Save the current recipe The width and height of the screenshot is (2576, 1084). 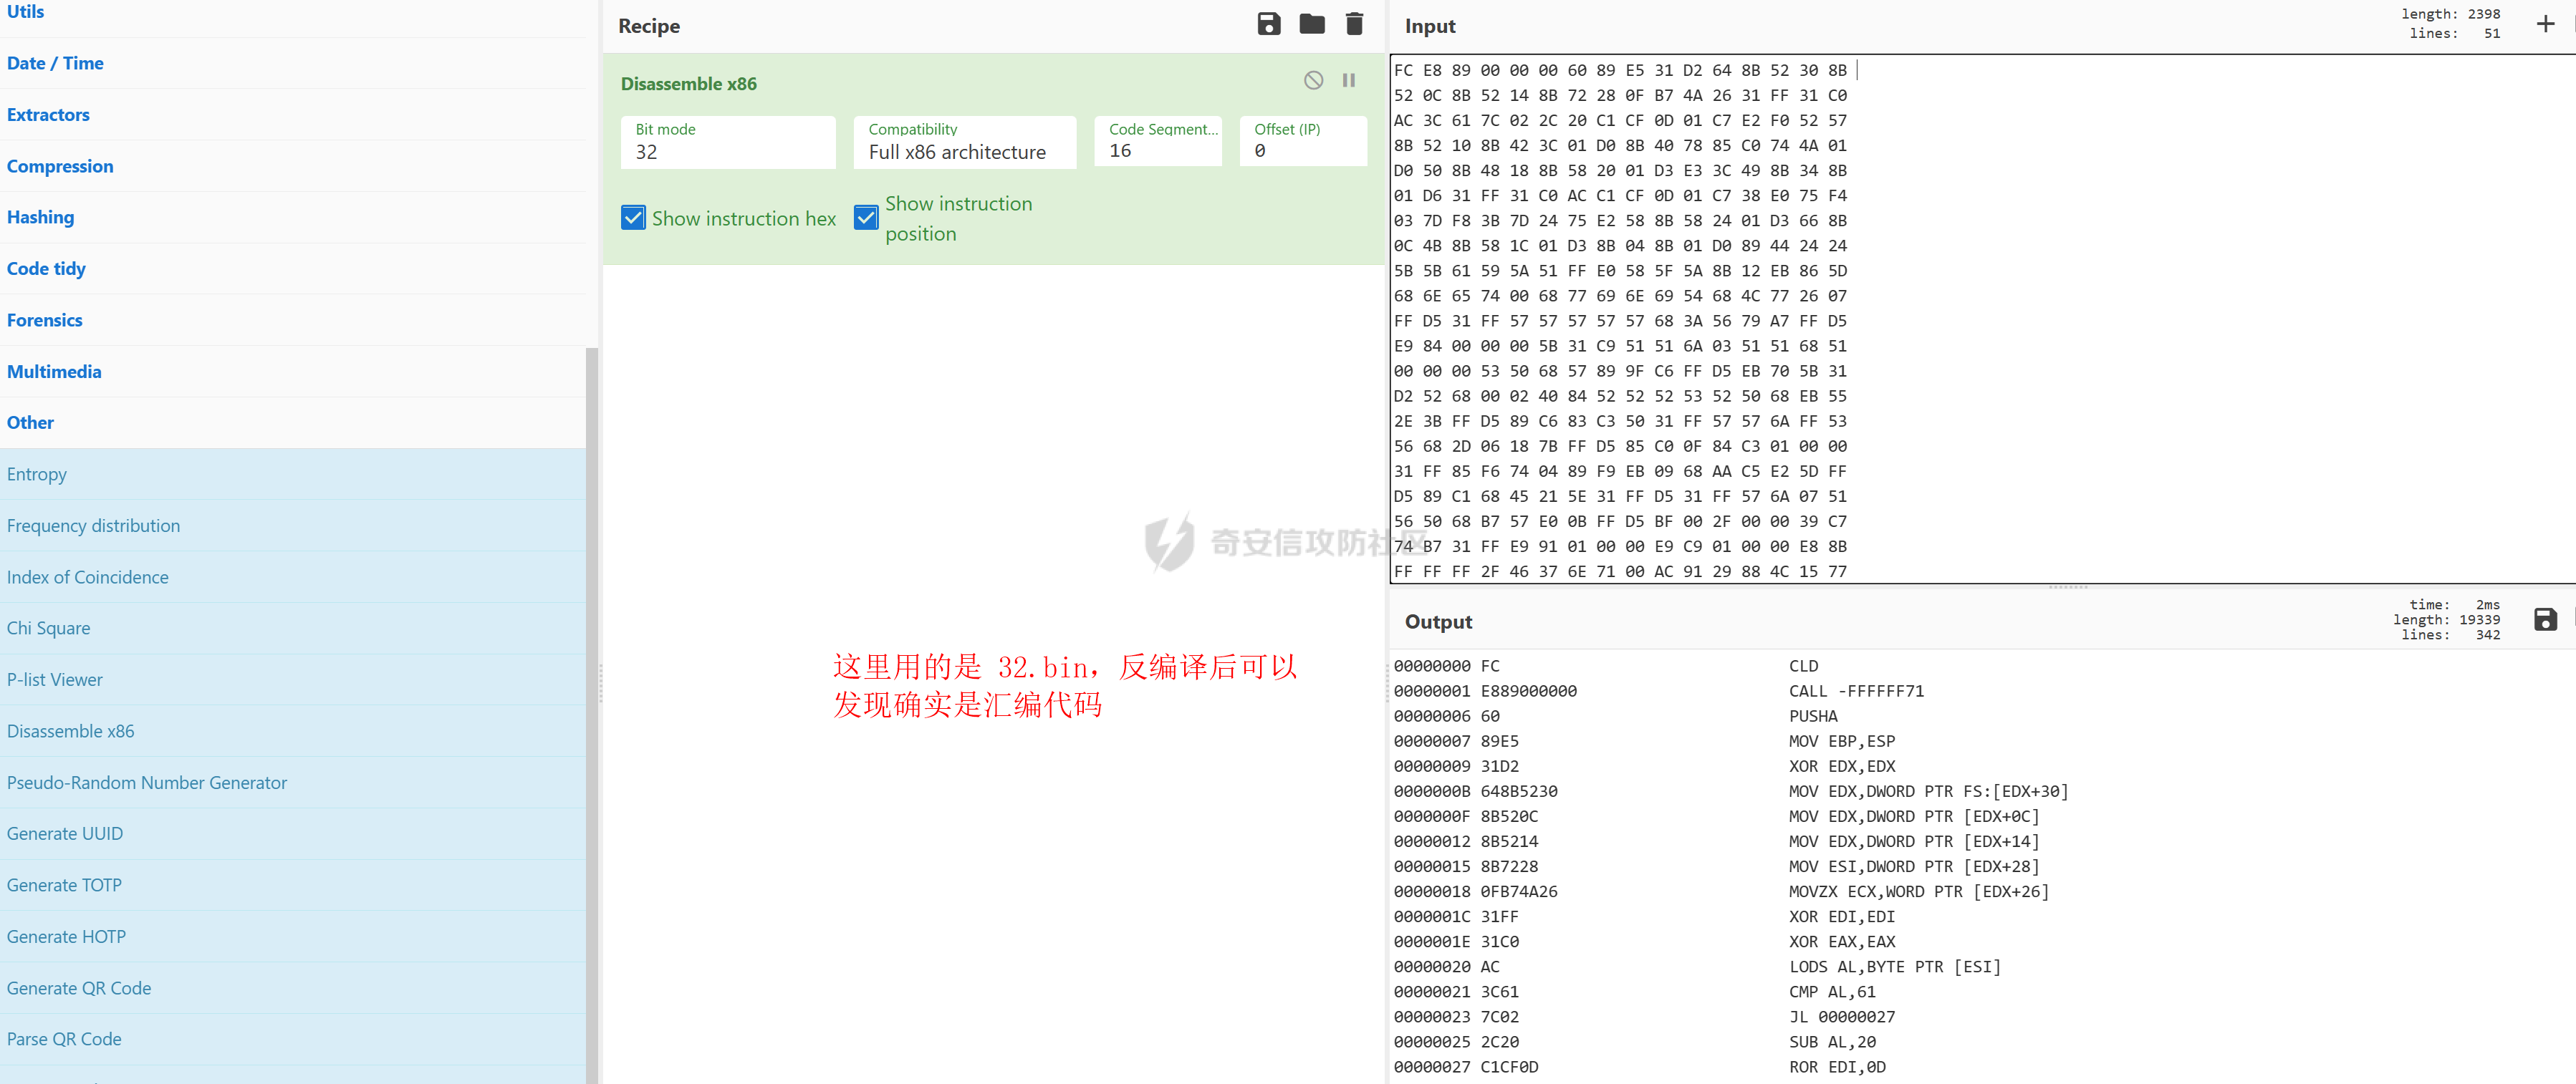[1268, 25]
